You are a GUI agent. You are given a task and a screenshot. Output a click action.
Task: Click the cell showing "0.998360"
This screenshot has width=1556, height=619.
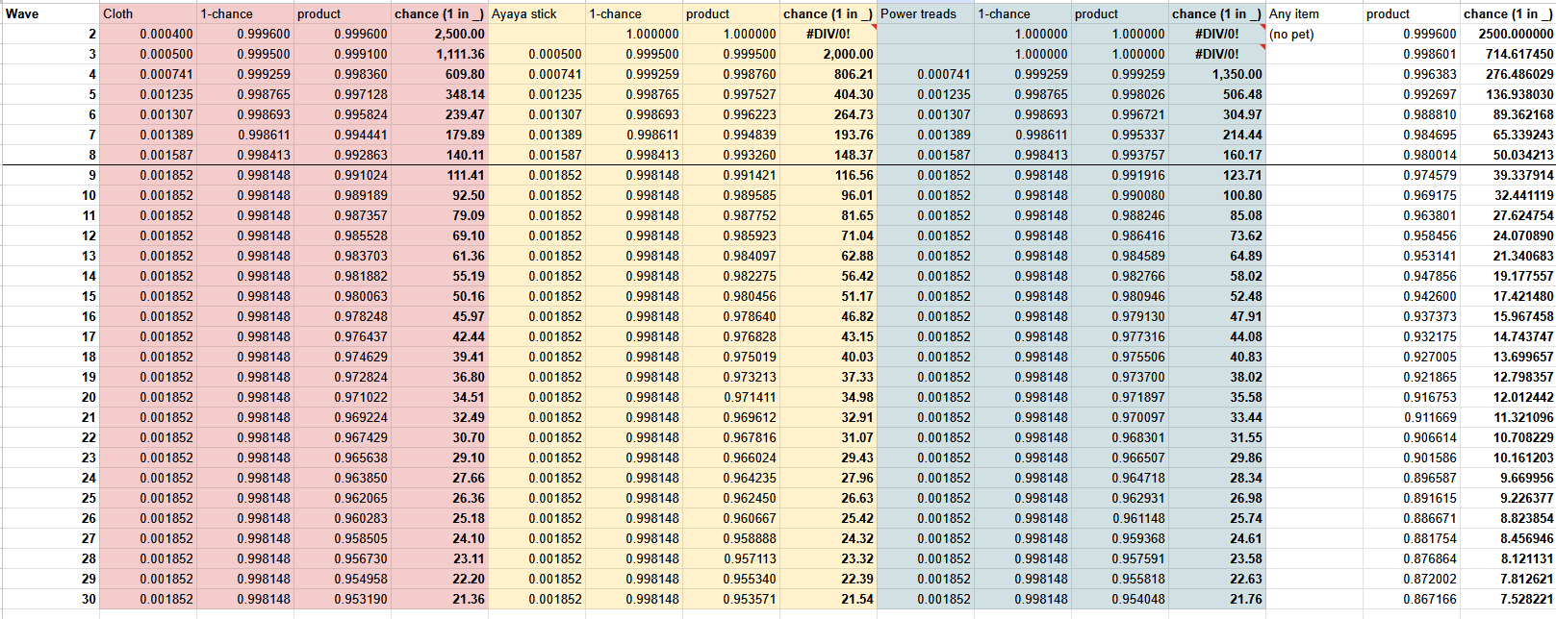[x=343, y=74]
